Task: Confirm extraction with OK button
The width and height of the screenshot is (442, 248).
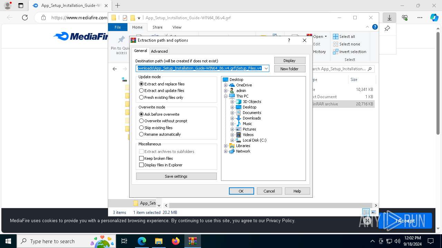Action: tap(241, 191)
